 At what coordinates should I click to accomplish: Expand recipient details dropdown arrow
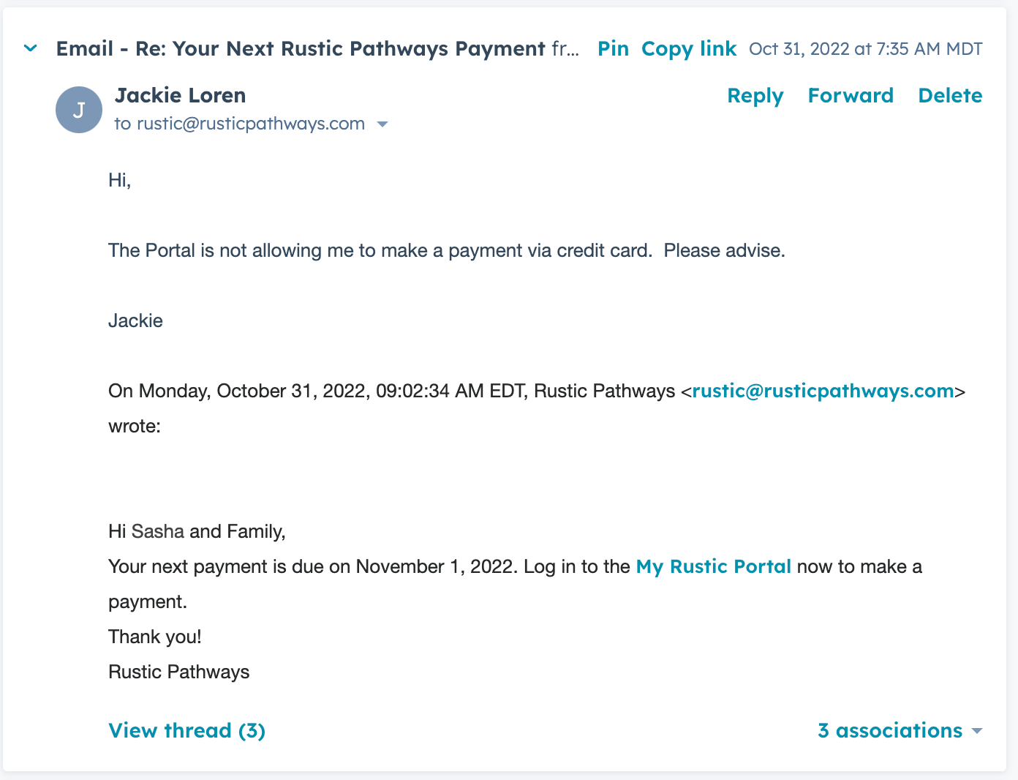coord(382,124)
